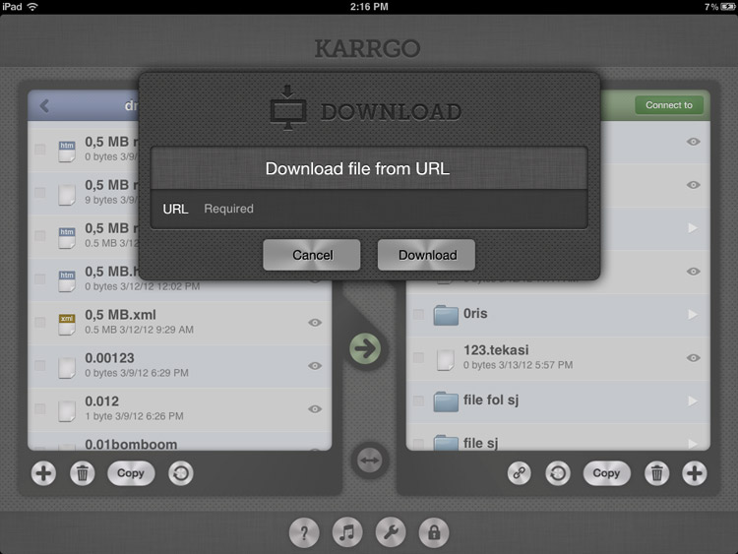Open the 0ris folder icon
738x554 pixels.
tap(446, 315)
